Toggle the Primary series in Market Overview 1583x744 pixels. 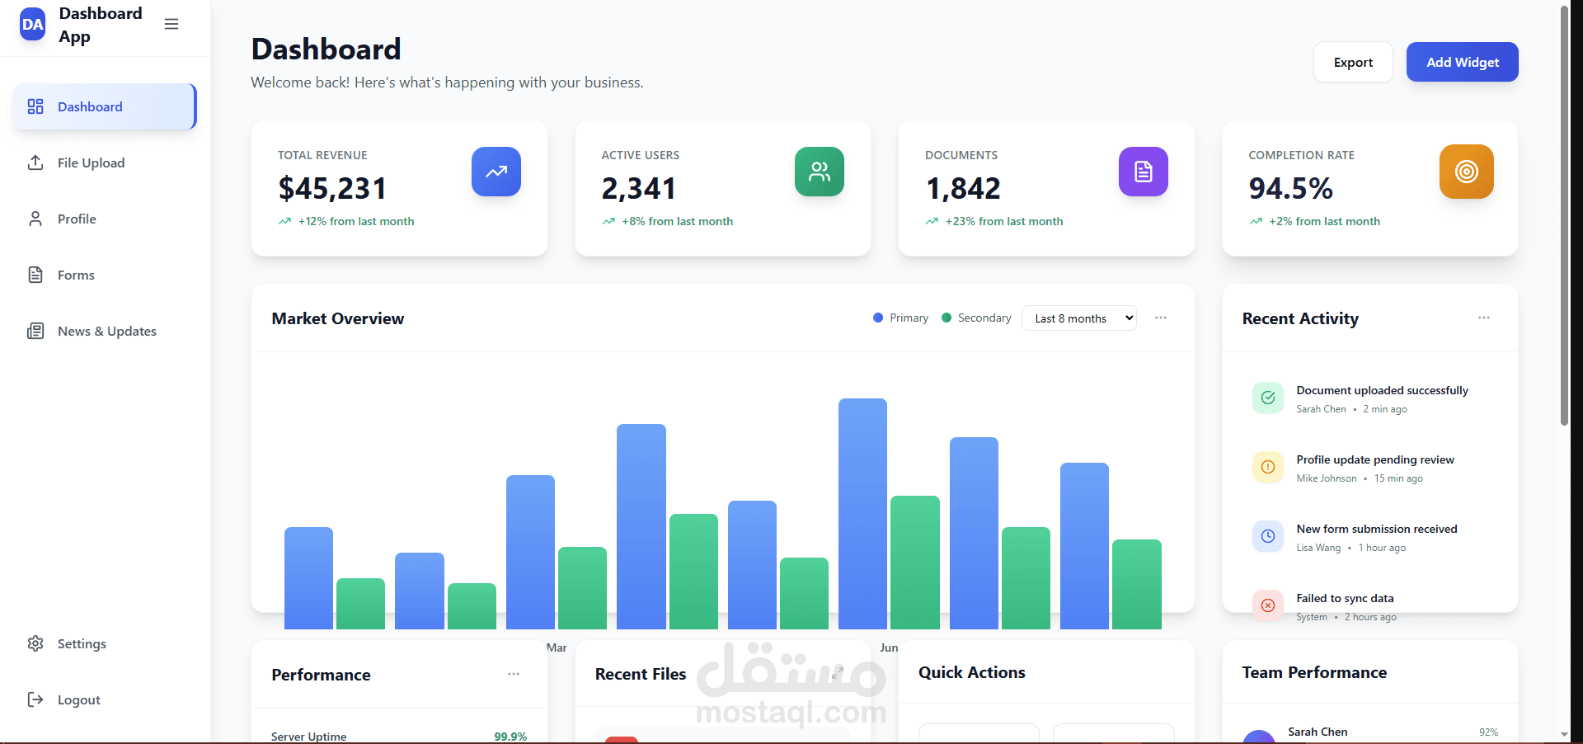[x=900, y=318]
